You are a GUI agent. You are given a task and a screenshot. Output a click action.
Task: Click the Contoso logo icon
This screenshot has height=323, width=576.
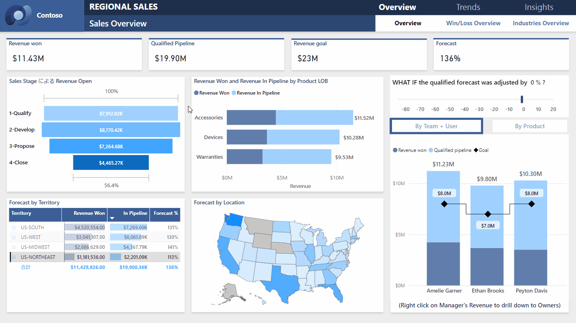point(18,16)
